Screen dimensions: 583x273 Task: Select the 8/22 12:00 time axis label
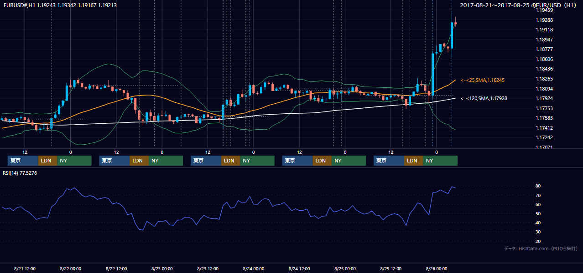click(x=116, y=268)
